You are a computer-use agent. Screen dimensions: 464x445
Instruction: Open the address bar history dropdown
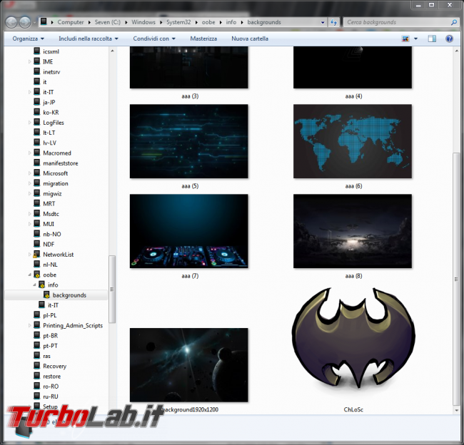pos(323,22)
